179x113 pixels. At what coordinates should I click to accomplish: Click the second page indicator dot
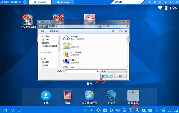pyautogui.click(x=91, y=84)
